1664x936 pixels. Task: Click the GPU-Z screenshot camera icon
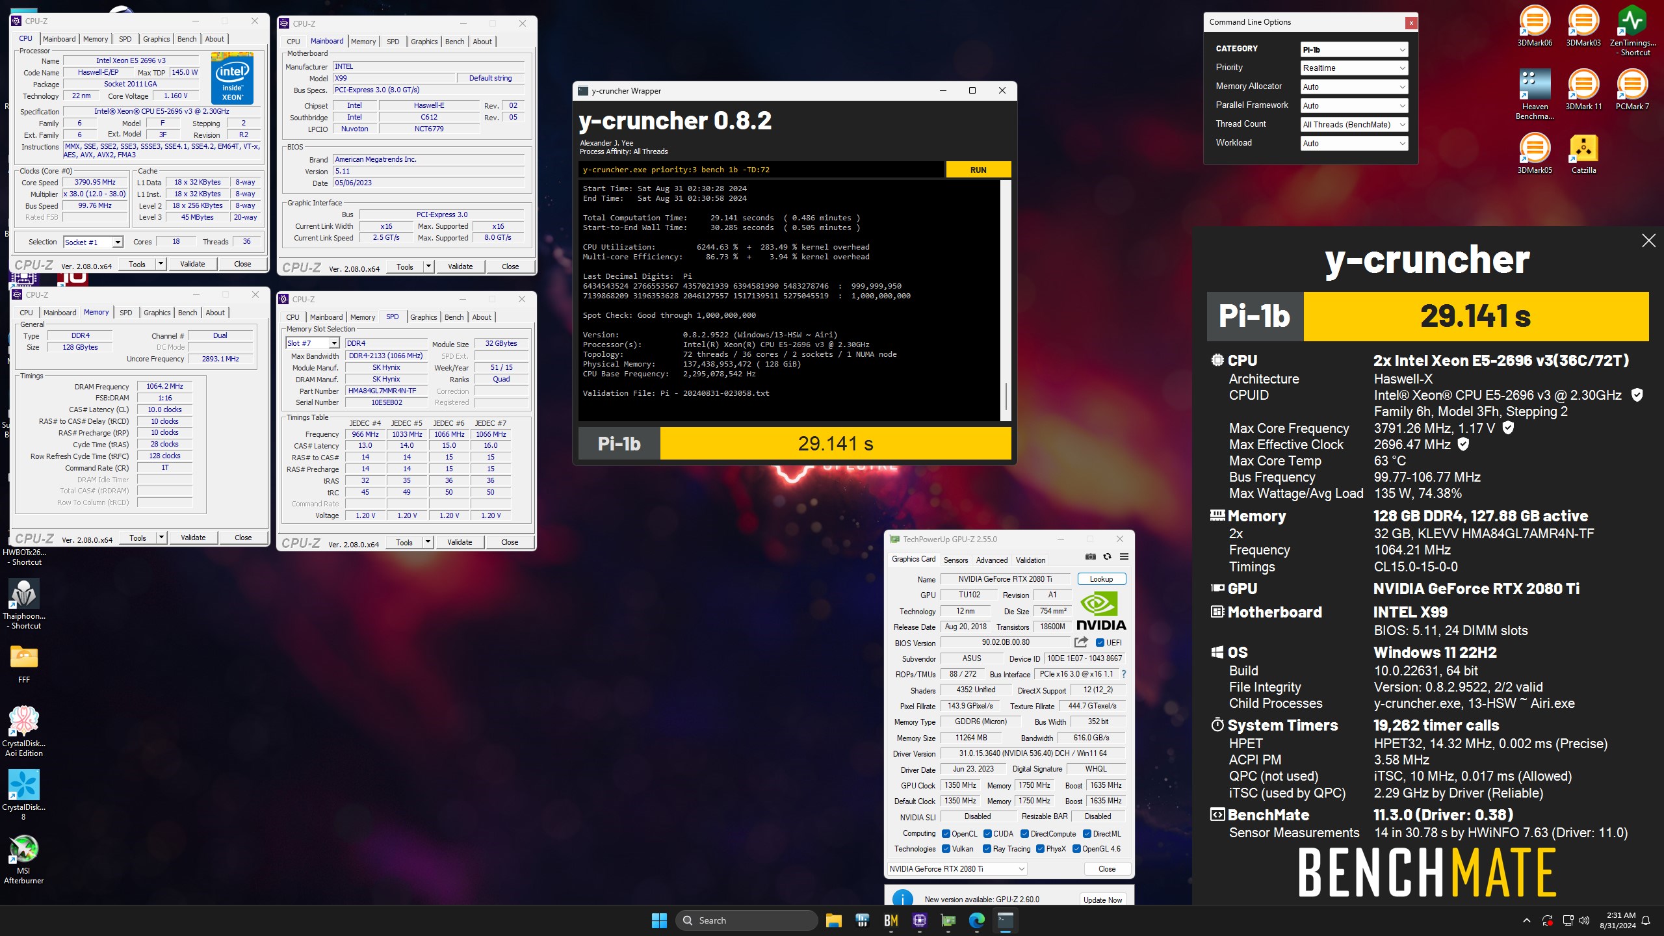coord(1091,556)
